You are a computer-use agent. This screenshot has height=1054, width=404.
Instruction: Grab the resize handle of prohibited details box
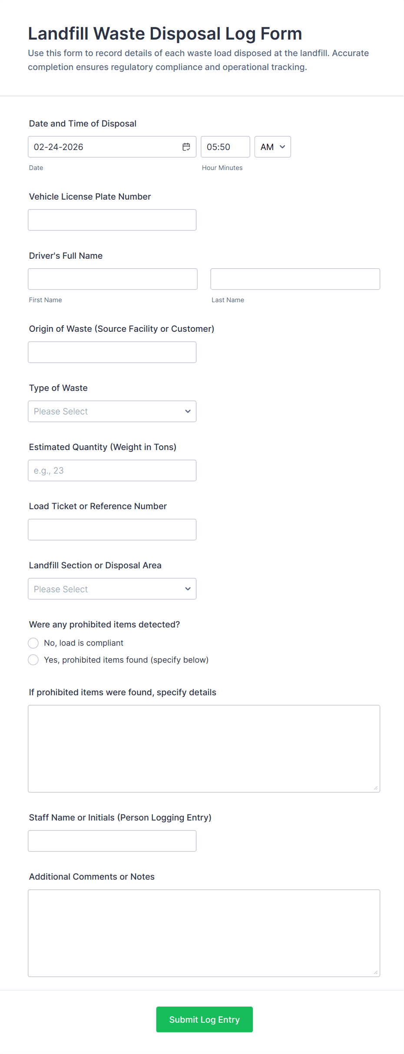coord(376,788)
